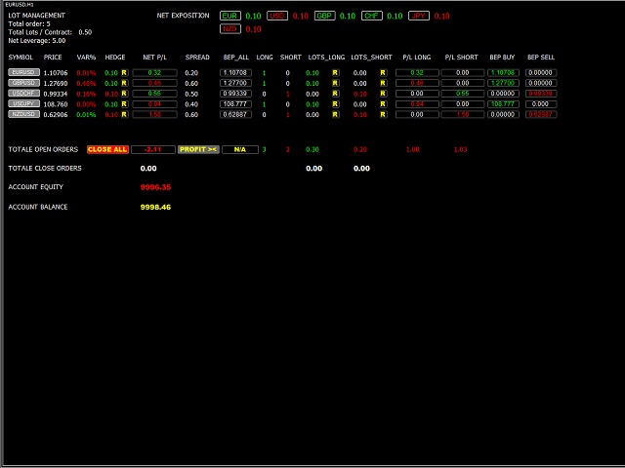The height and width of the screenshot is (468, 625).
Task: Click the R button in USDCHF LOTS_SHORT column
Action: coord(383,94)
